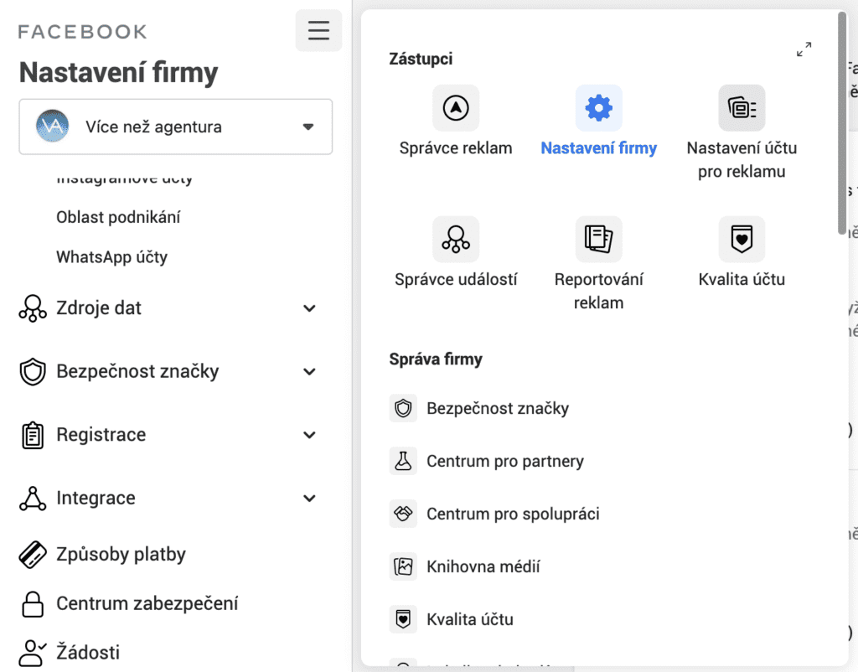Expand the Integrace section
This screenshot has width=858, height=672.
[309, 498]
